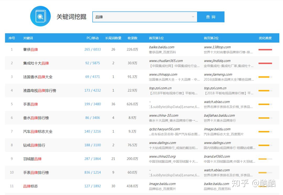Viewport: 283px width, 195px height.
Task: Open first-place site www.china10.org
Action: pyautogui.click(x=162, y=156)
